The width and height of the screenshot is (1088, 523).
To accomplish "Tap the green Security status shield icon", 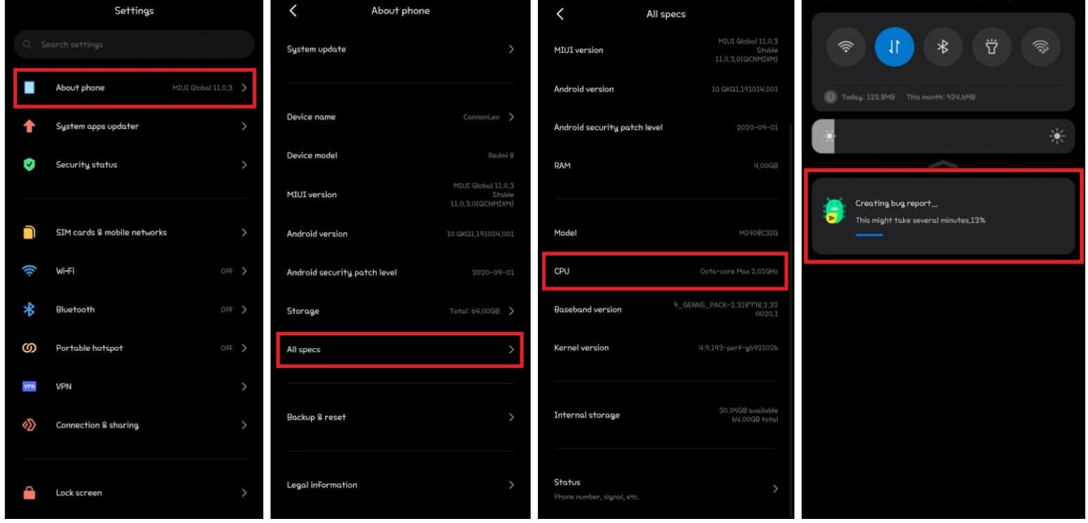I will 29,165.
